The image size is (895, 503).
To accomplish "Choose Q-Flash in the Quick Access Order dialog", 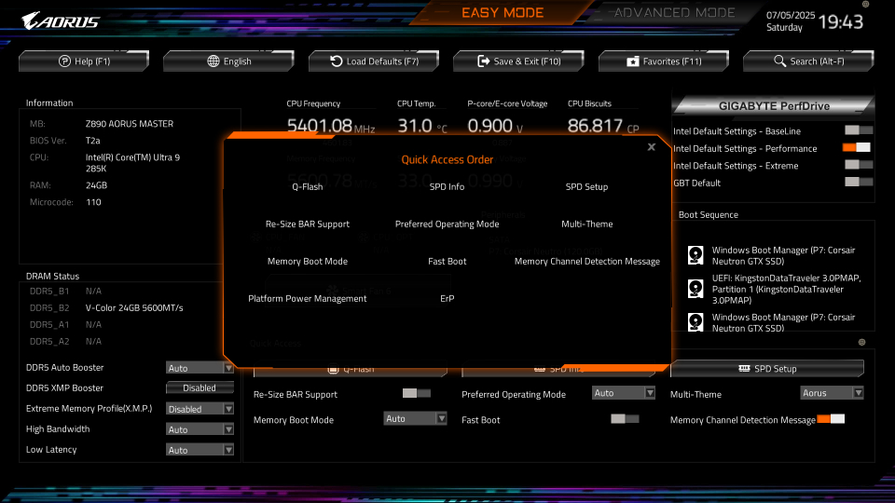I will pos(307,187).
